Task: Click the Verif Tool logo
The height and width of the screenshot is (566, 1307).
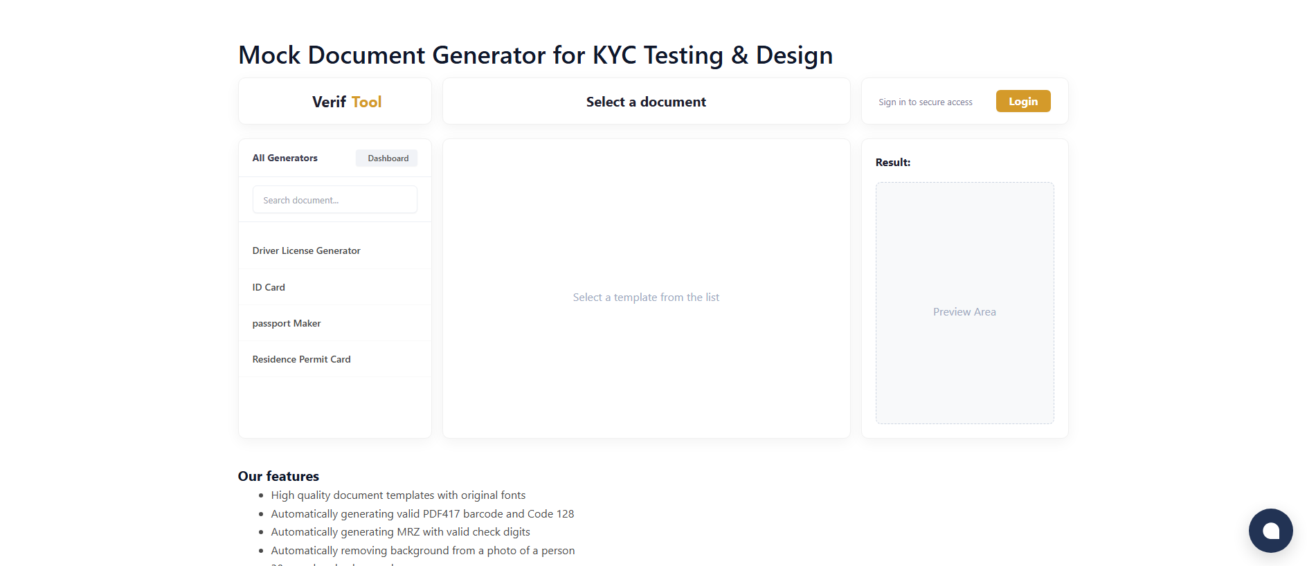Action: [347, 102]
